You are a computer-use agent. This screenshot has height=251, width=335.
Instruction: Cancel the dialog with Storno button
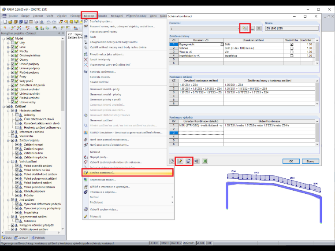(x=310, y=161)
